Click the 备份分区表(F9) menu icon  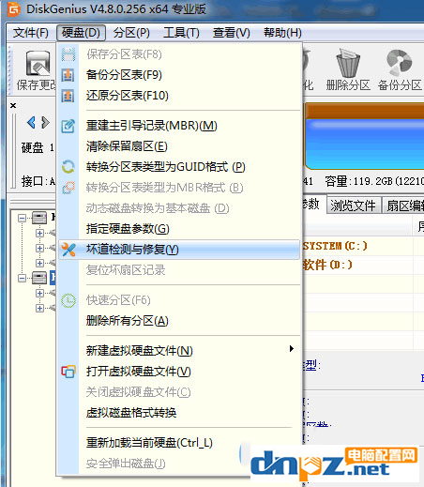[x=68, y=75]
